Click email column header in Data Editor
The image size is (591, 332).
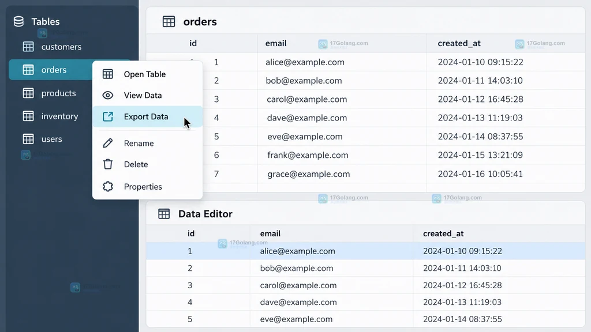270,233
